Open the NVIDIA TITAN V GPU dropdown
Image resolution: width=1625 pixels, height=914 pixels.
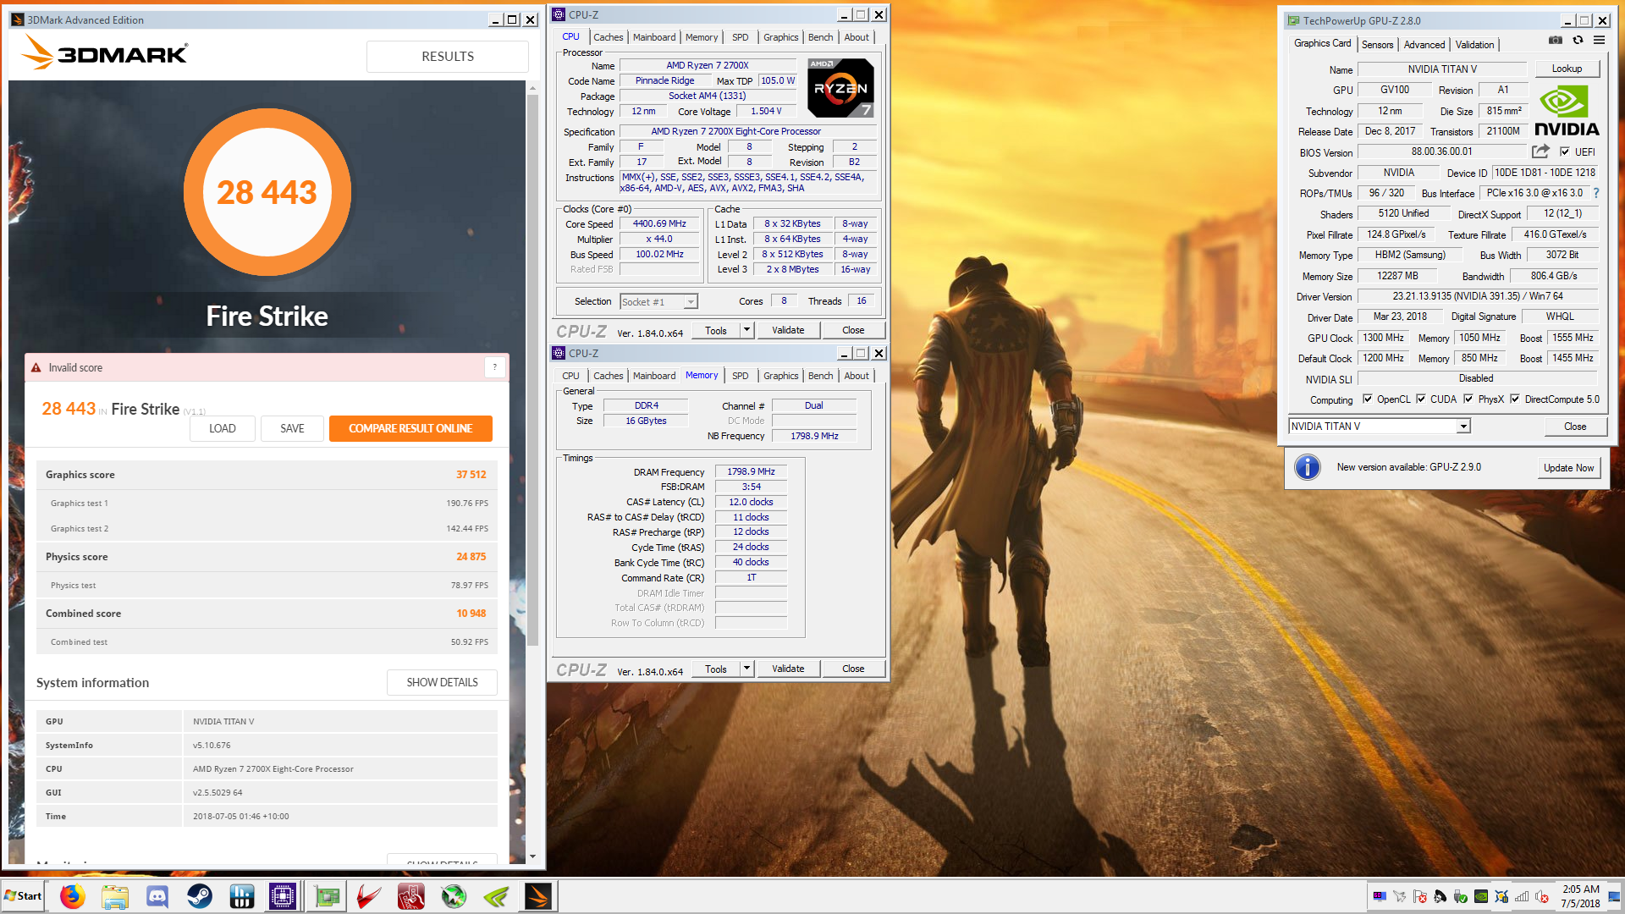[1463, 427]
